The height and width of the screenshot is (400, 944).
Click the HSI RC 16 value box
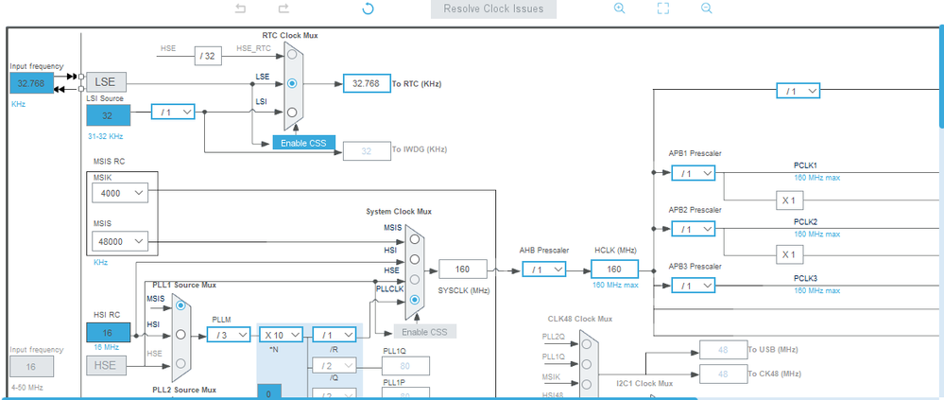[x=109, y=333]
